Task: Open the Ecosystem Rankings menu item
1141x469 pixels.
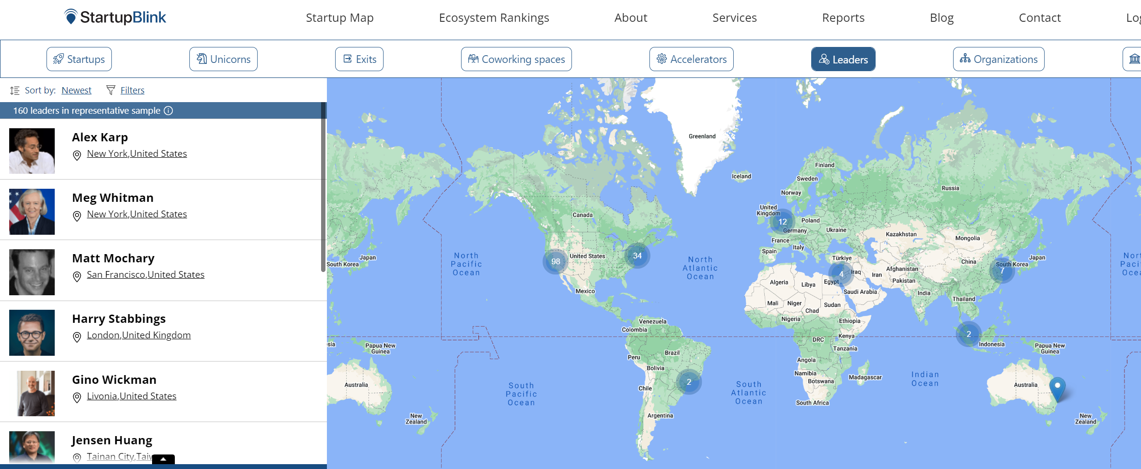Action: [493, 18]
